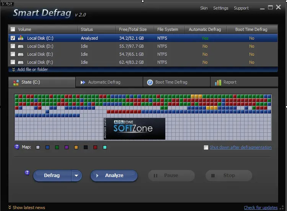Tick the select-all Volume header checkbox

pyautogui.click(x=13, y=29)
